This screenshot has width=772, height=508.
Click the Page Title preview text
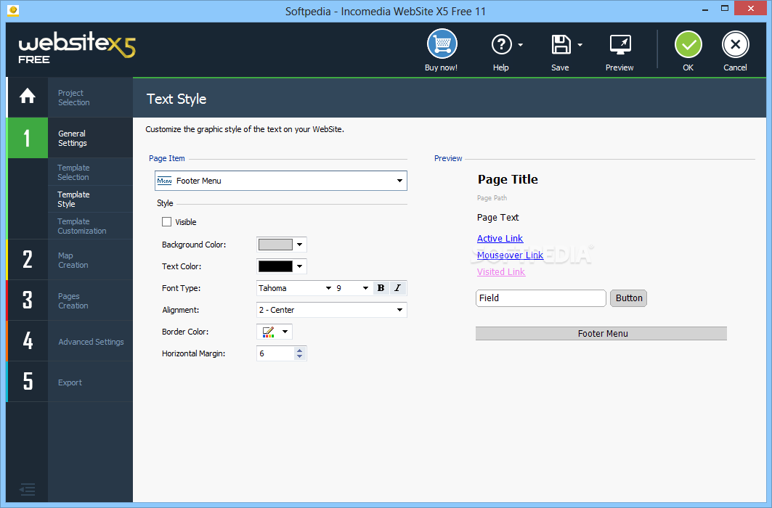point(508,179)
